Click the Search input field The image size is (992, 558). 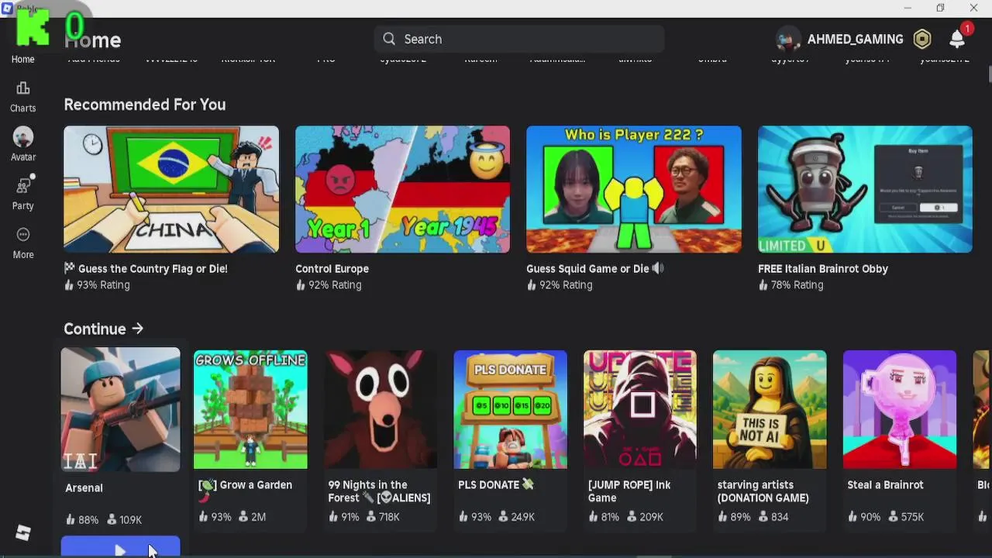pyautogui.click(x=519, y=39)
